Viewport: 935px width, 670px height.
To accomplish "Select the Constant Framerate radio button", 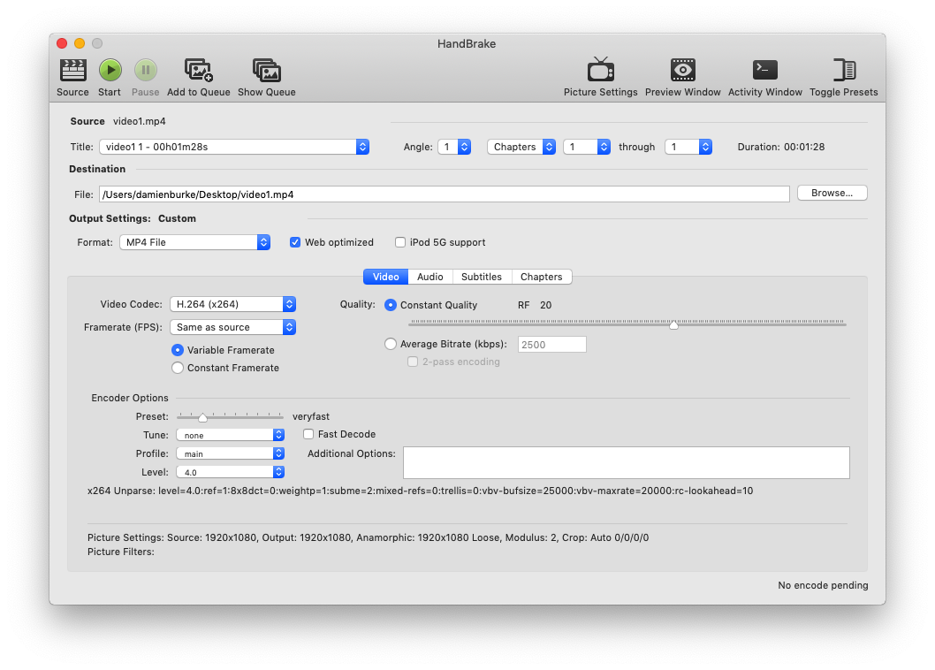I will 178,368.
